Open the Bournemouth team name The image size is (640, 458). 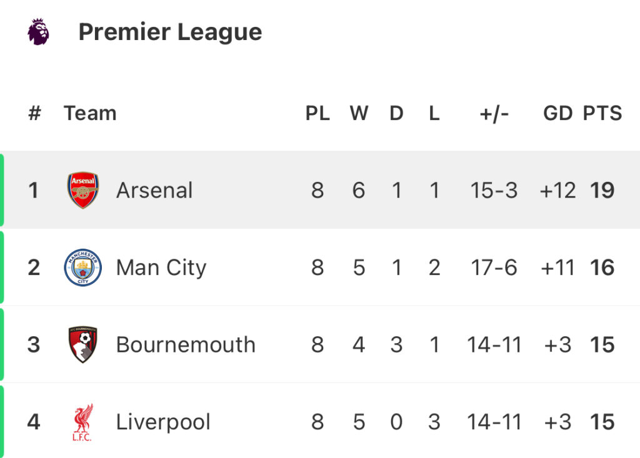pos(186,344)
